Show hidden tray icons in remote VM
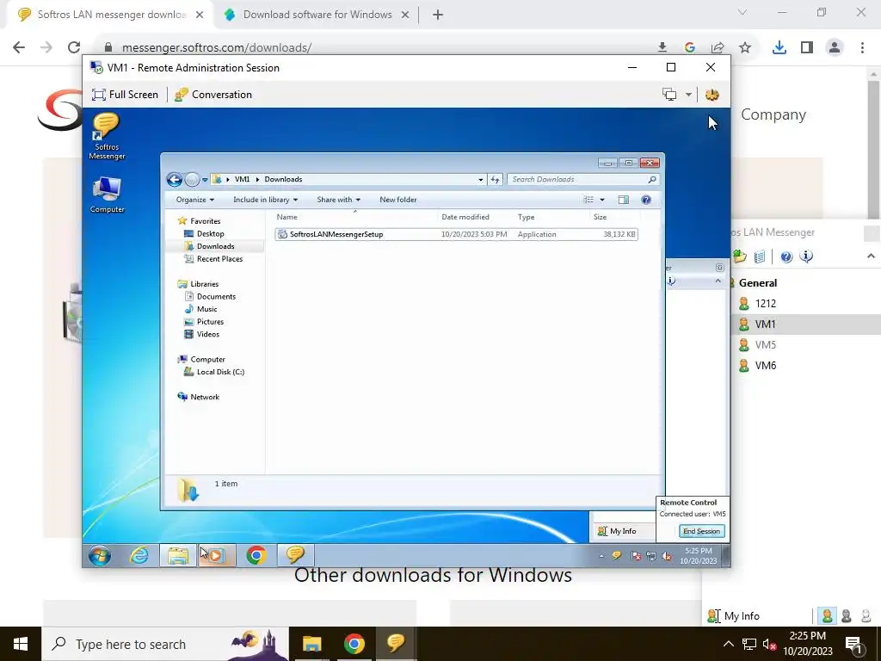The image size is (881, 661). (x=601, y=556)
